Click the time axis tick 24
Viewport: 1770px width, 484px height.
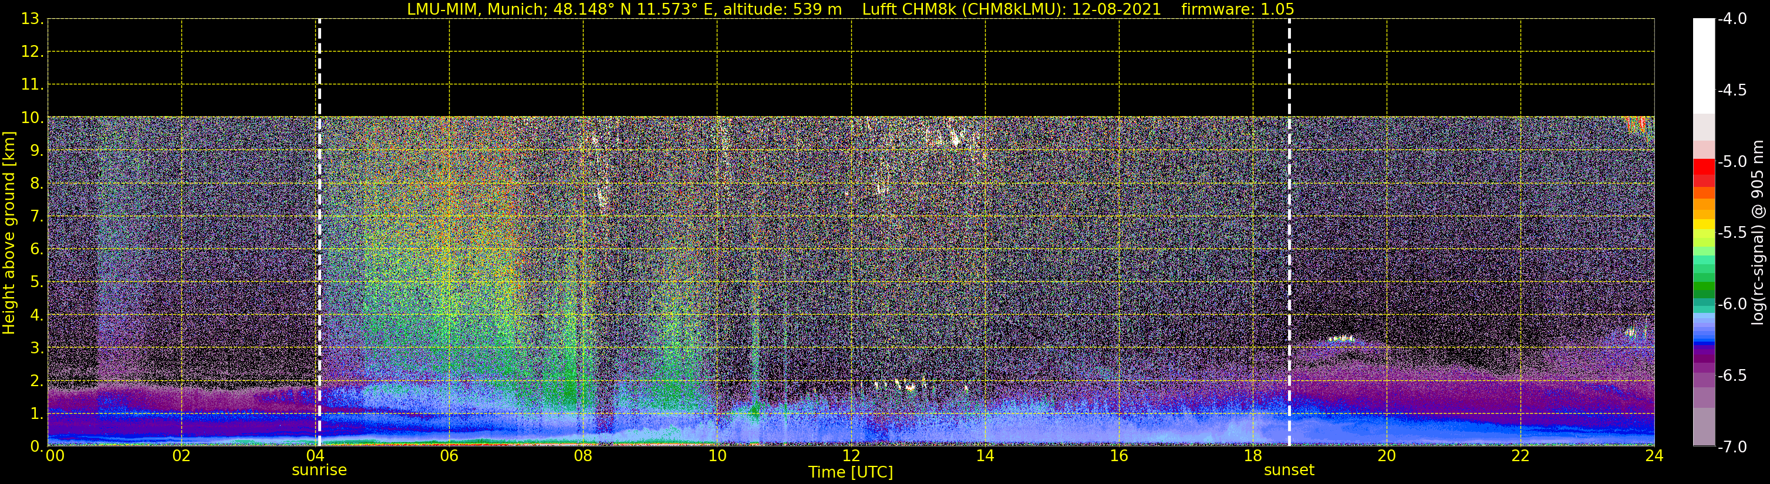tap(1654, 456)
